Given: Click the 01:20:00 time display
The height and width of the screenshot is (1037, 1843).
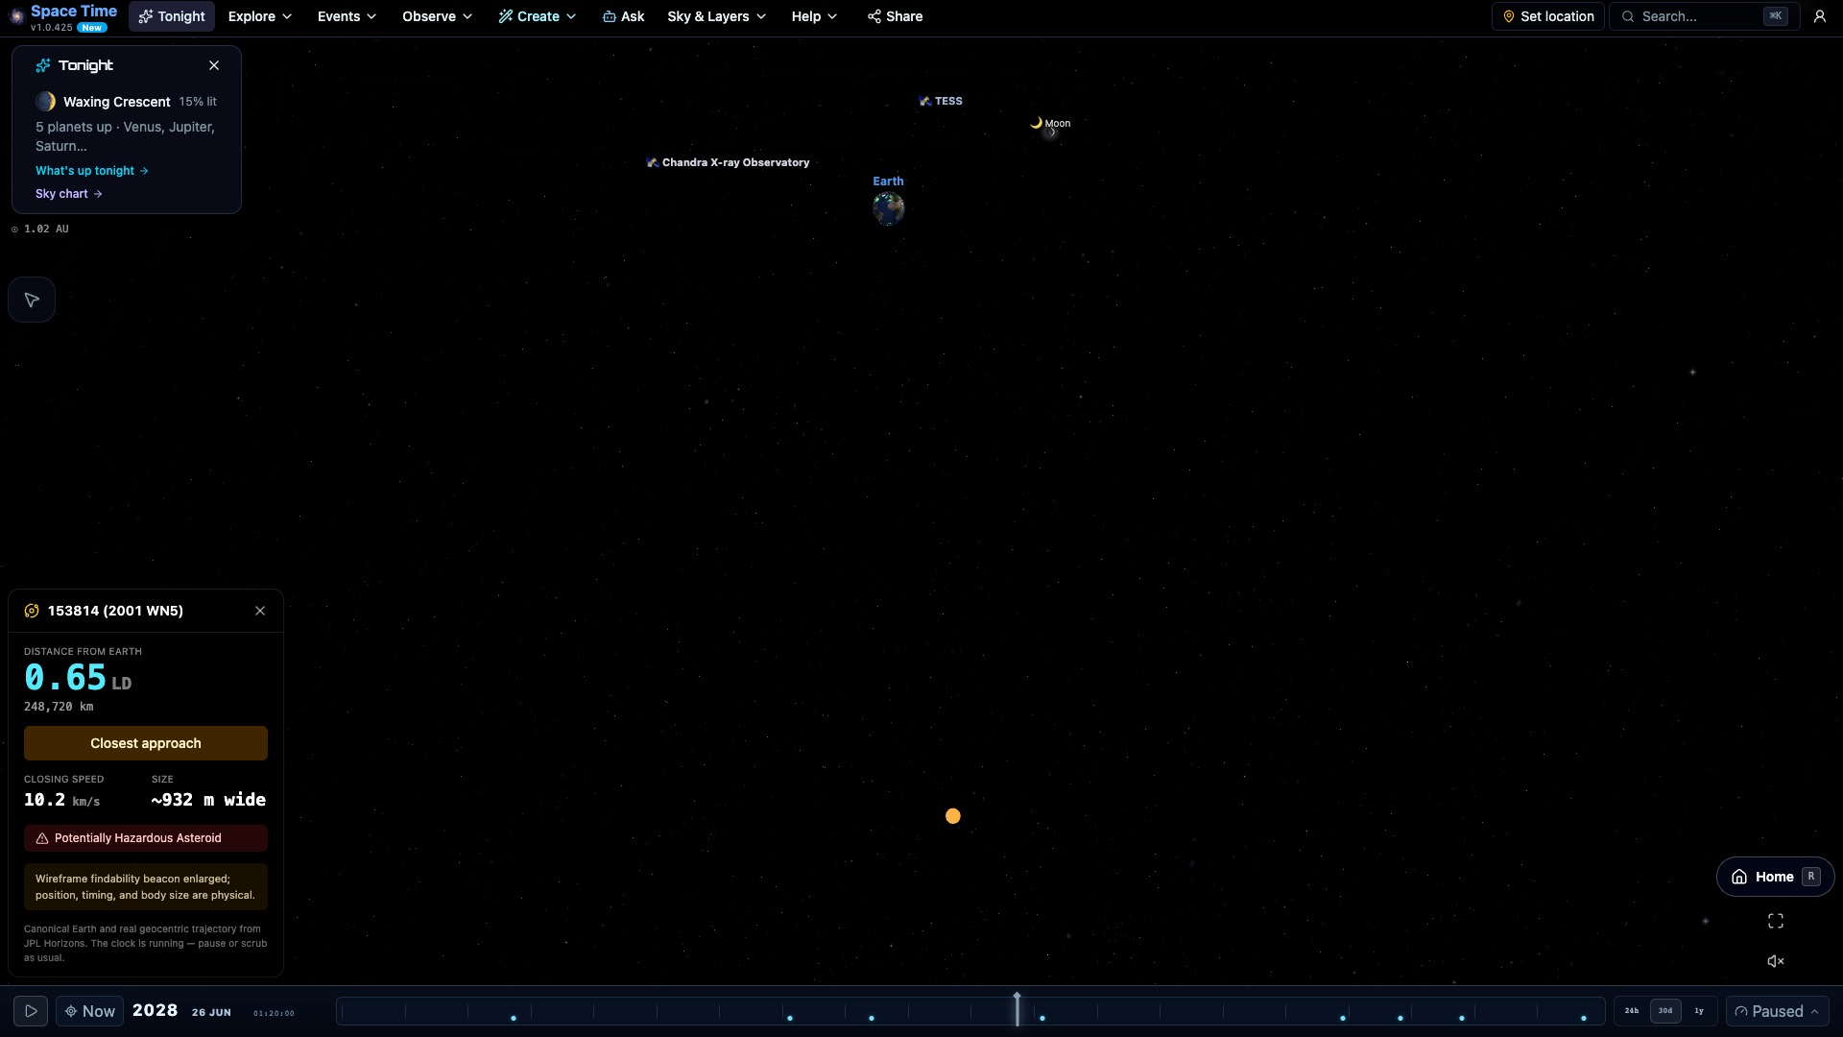Looking at the screenshot, I should click(274, 1013).
